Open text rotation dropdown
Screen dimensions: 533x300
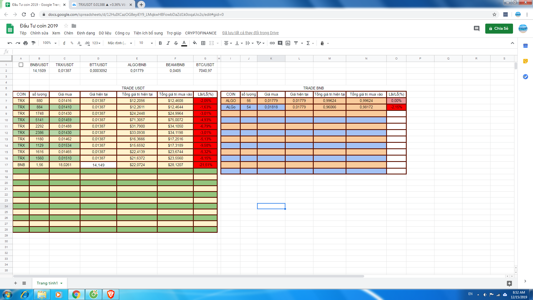[x=260, y=43]
